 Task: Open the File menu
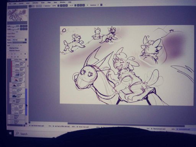point(10,3)
